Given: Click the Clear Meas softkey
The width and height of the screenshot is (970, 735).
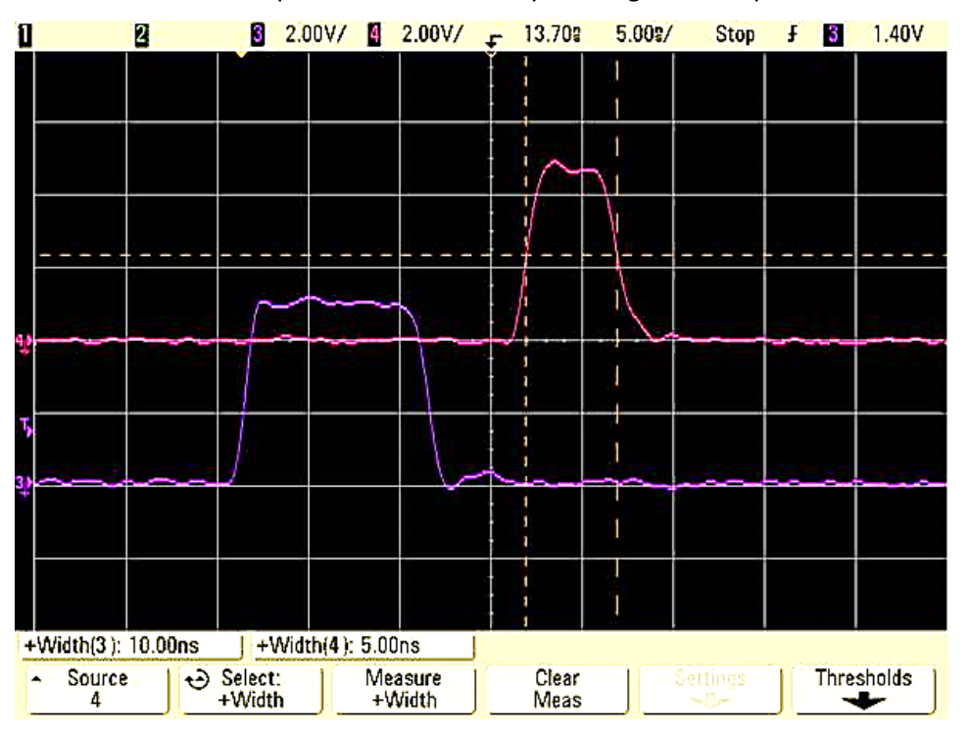Looking at the screenshot, I should (x=557, y=689).
